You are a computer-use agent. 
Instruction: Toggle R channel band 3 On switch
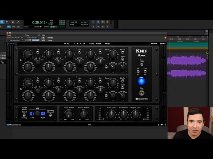click(79, 81)
